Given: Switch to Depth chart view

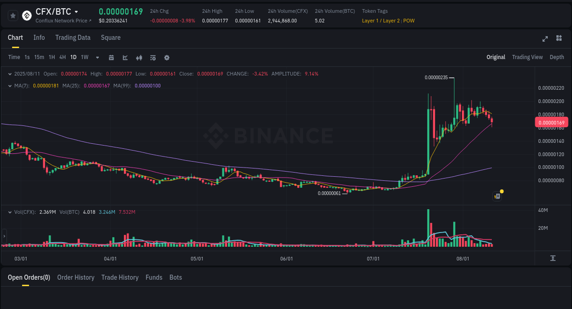Looking at the screenshot, I should point(557,57).
